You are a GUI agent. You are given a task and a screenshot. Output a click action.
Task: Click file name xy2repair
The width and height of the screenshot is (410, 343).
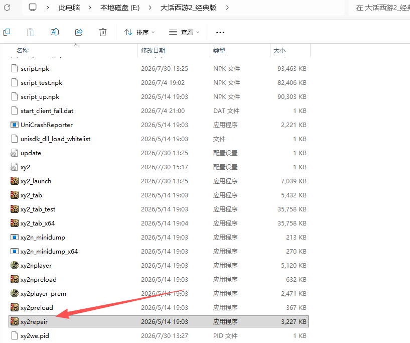tap(34, 322)
